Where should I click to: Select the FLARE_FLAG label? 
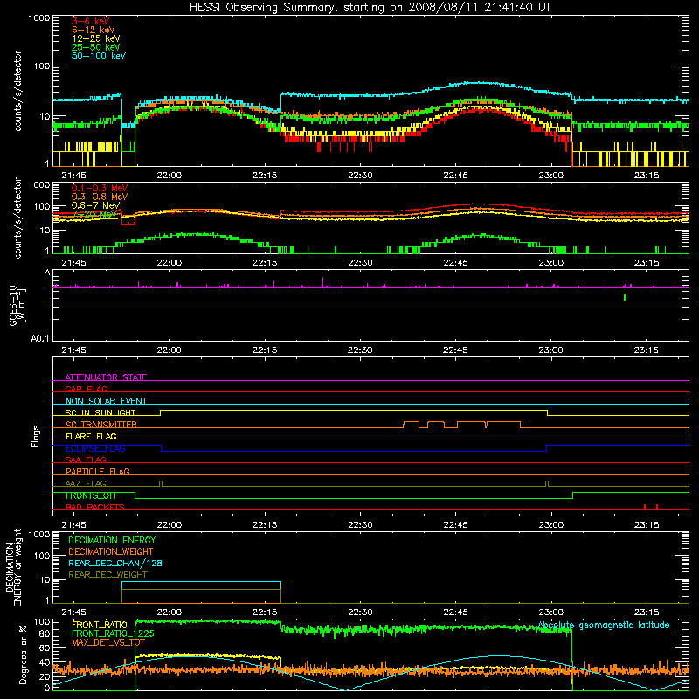click(x=91, y=436)
